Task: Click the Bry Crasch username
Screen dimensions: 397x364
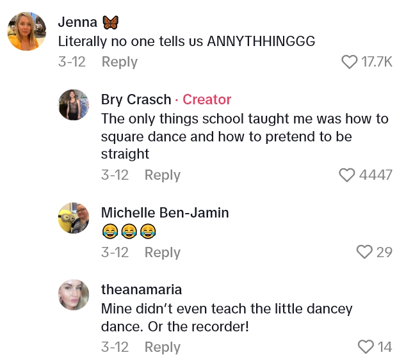Action: (136, 99)
